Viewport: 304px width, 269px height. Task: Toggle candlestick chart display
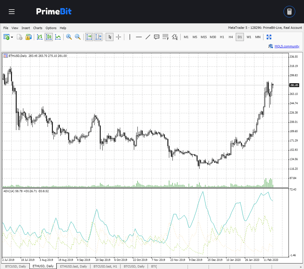click(x=49, y=37)
